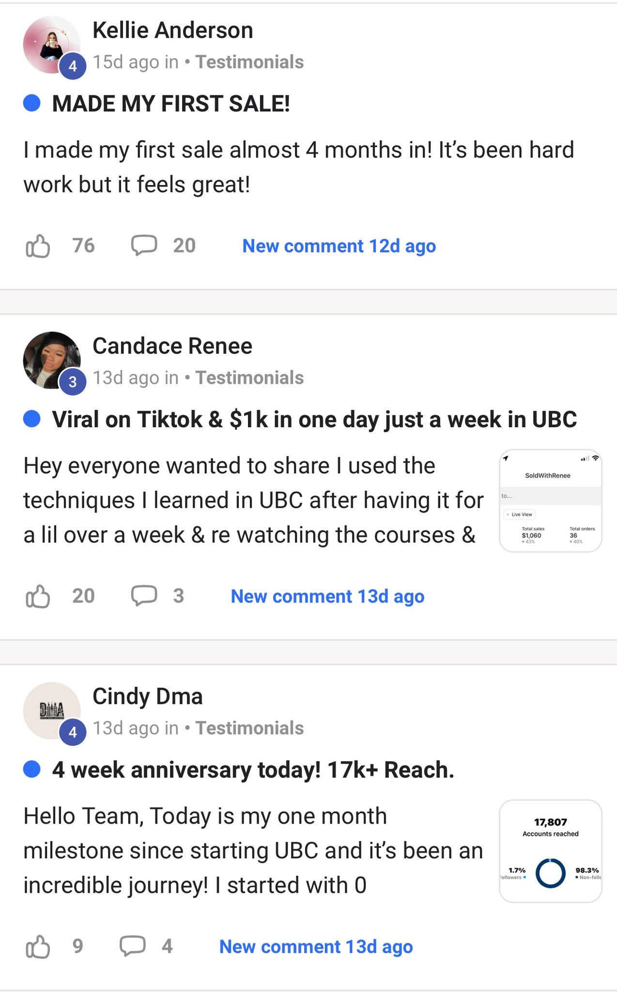This screenshot has width=617, height=992.
Task: Open Testimonials category on Cindy Dma's post
Action: [249, 728]
